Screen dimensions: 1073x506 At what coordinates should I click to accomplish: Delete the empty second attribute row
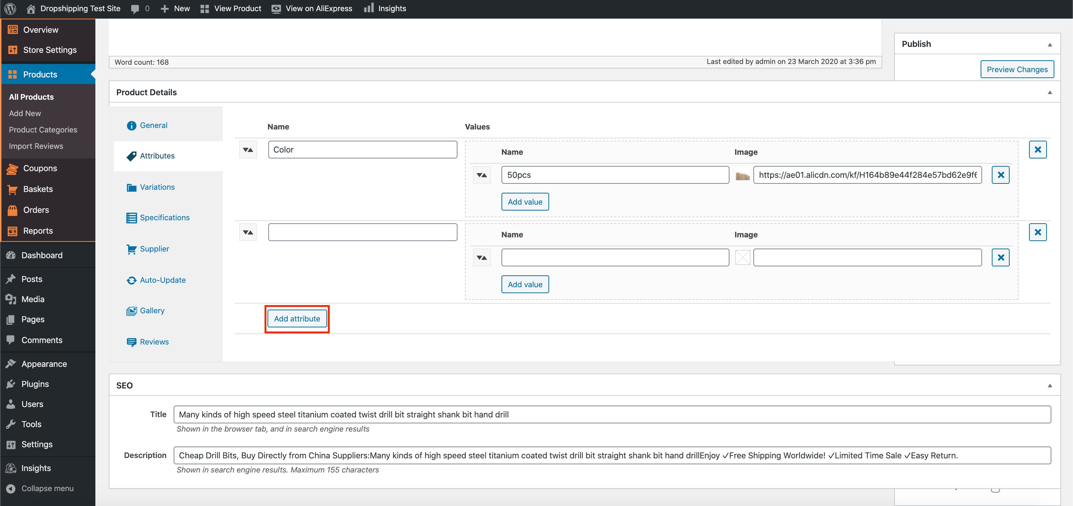tap(1037, 232)
